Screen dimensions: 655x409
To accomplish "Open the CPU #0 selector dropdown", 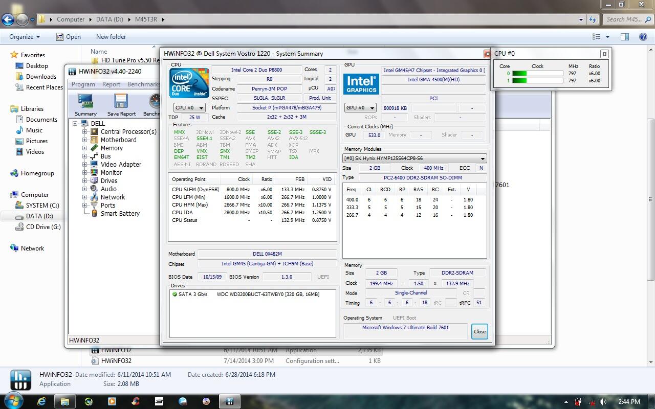I will pyautogui.click(x=189, y=108).
